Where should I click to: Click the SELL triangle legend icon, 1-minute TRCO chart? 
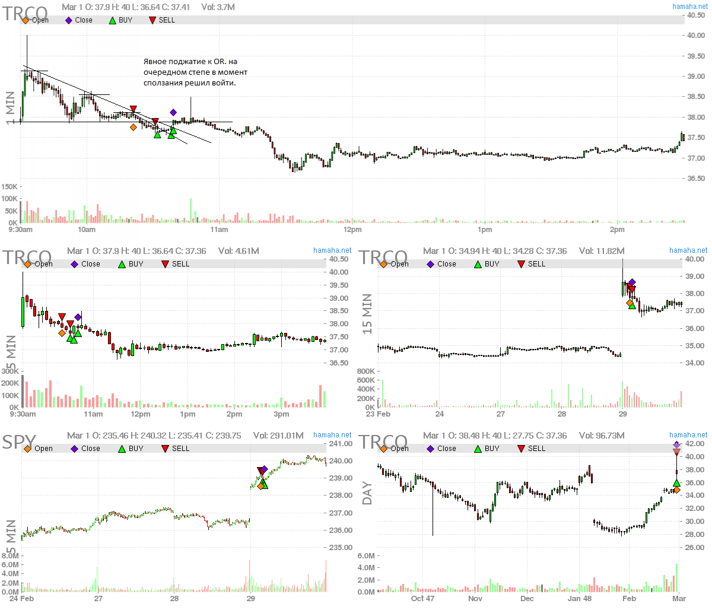(x=152, y=20)
